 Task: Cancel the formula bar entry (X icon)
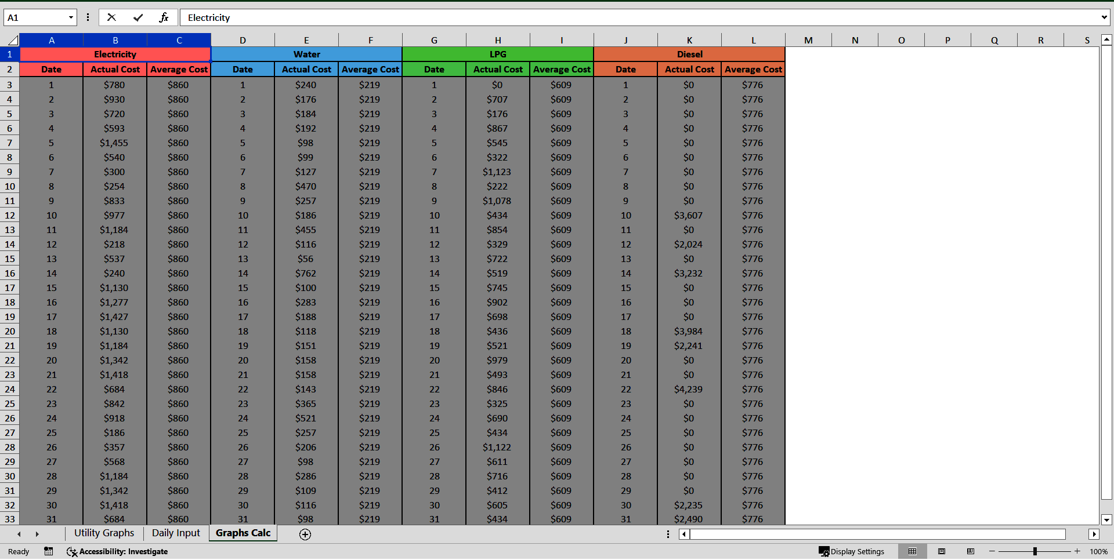tap(112, 17)
